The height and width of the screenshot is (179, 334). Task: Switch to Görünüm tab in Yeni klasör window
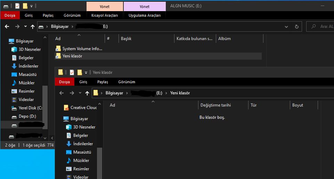coord(127,82)
